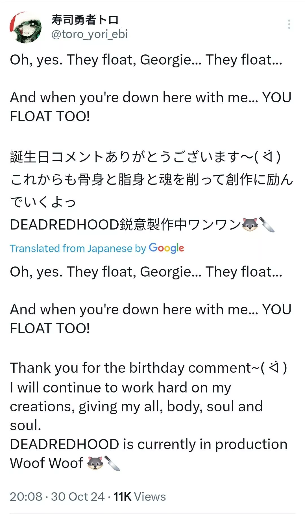Image resolution: width=305 pixels, height=514 pixels.
Task: Click the Japanese DEADREDHOOD鋭意製作中 line
Action: pyautogui.click(x=124, y=225)
